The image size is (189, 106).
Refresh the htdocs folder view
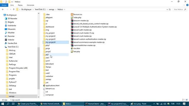pos(170,9)
